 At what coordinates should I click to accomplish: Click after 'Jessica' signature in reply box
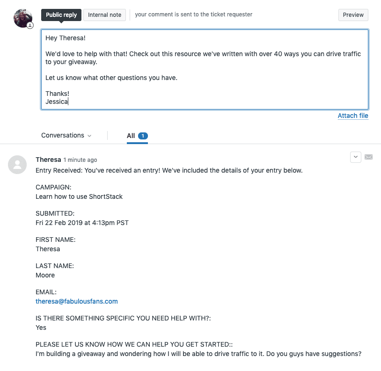68,101
